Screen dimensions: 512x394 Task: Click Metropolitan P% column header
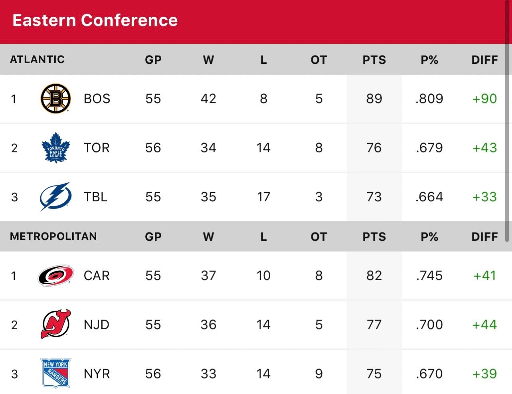point(429,237)
